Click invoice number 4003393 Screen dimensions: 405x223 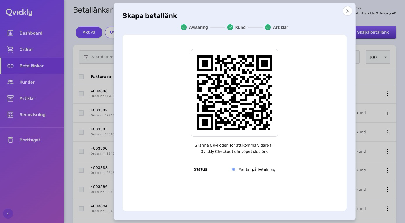pos(99,91)
